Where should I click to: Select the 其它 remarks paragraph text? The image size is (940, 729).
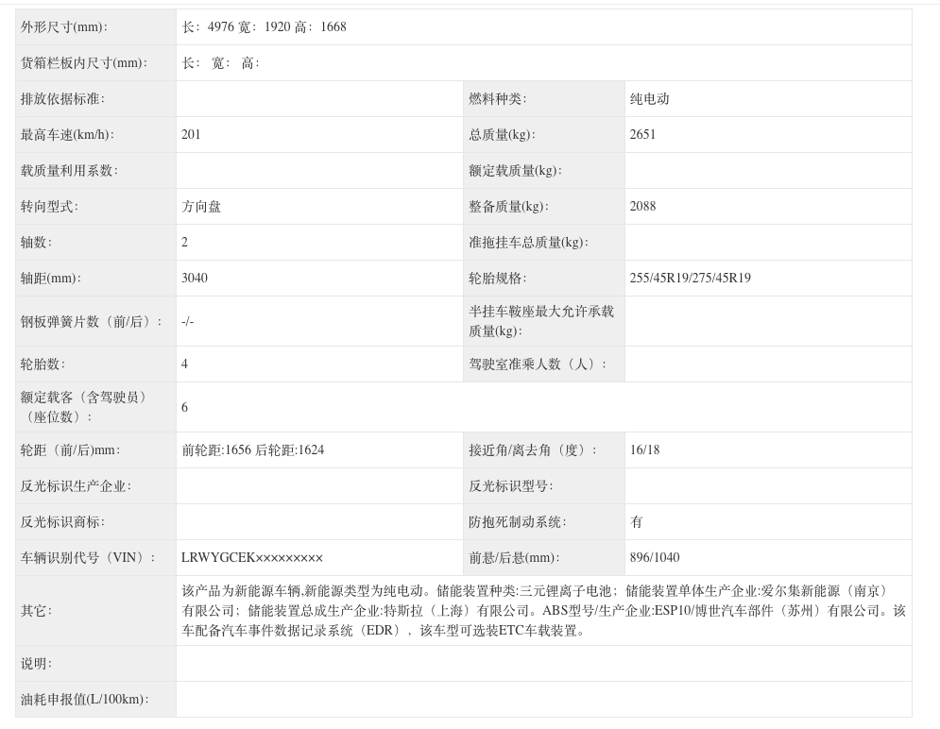[x=544, y=611]
